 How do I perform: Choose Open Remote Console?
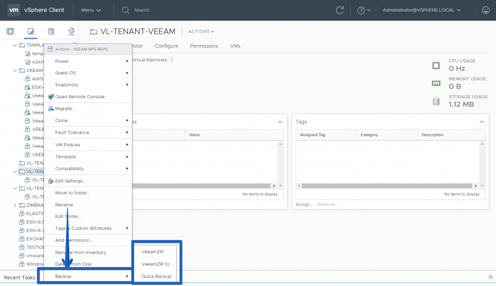coord(88,97)
